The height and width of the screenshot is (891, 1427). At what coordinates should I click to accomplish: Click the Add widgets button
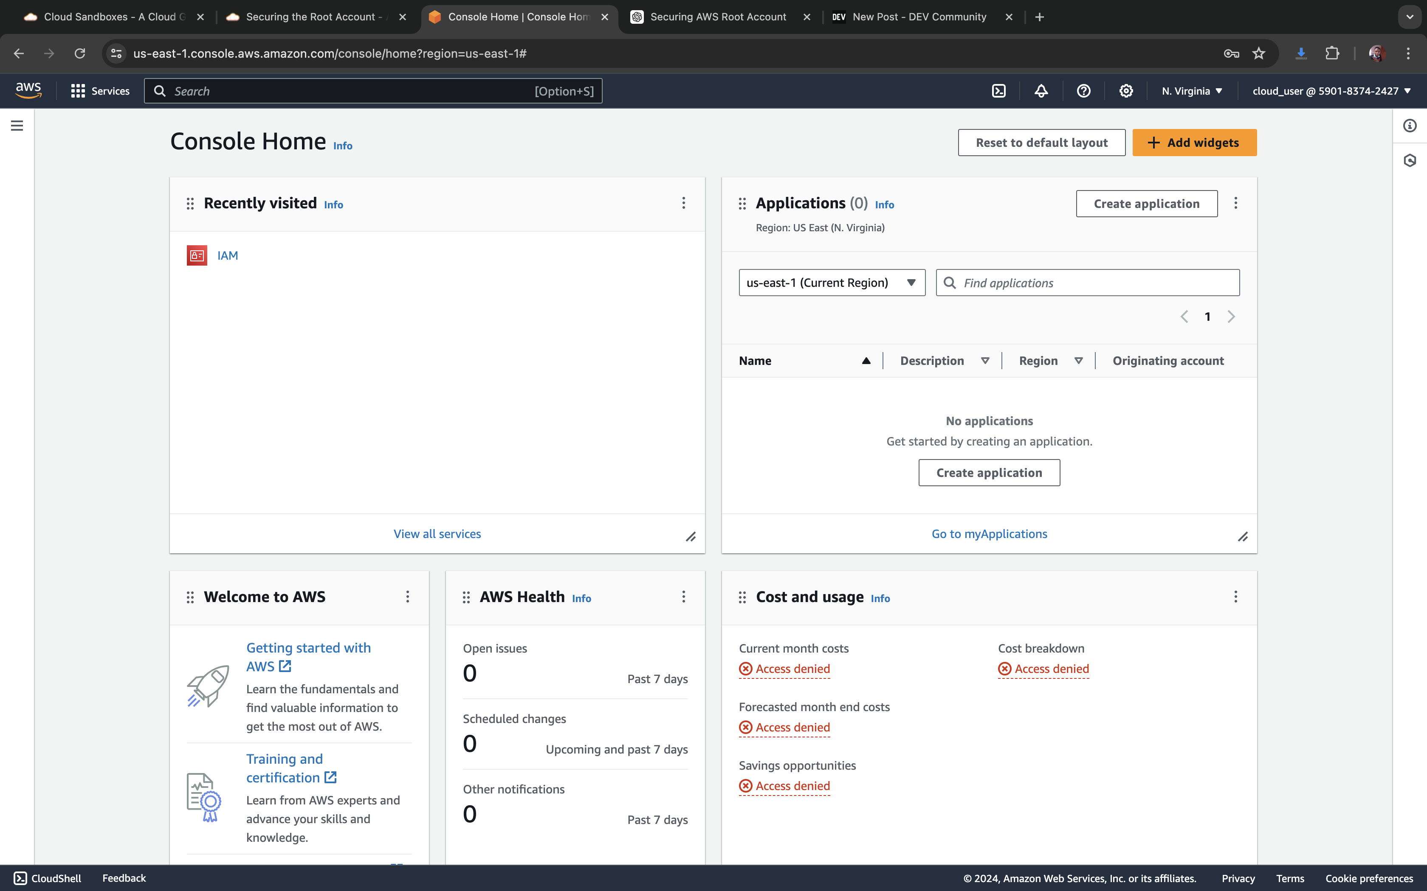1194,143
